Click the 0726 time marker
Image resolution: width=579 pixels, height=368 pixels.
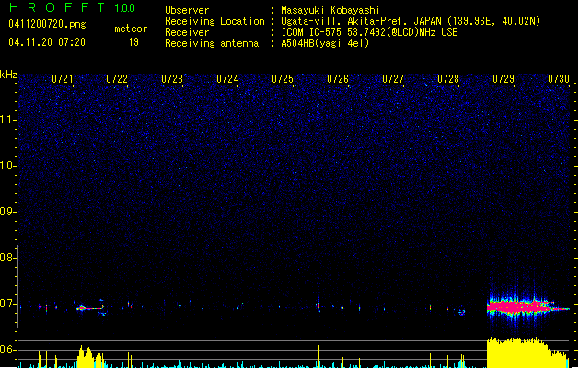[338, 79]
